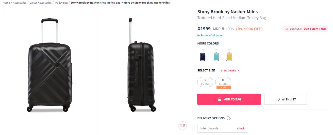Select size S priced Rs. 1349
The width and height of the screenshot is (333, 135).
[x=205, y=82]
